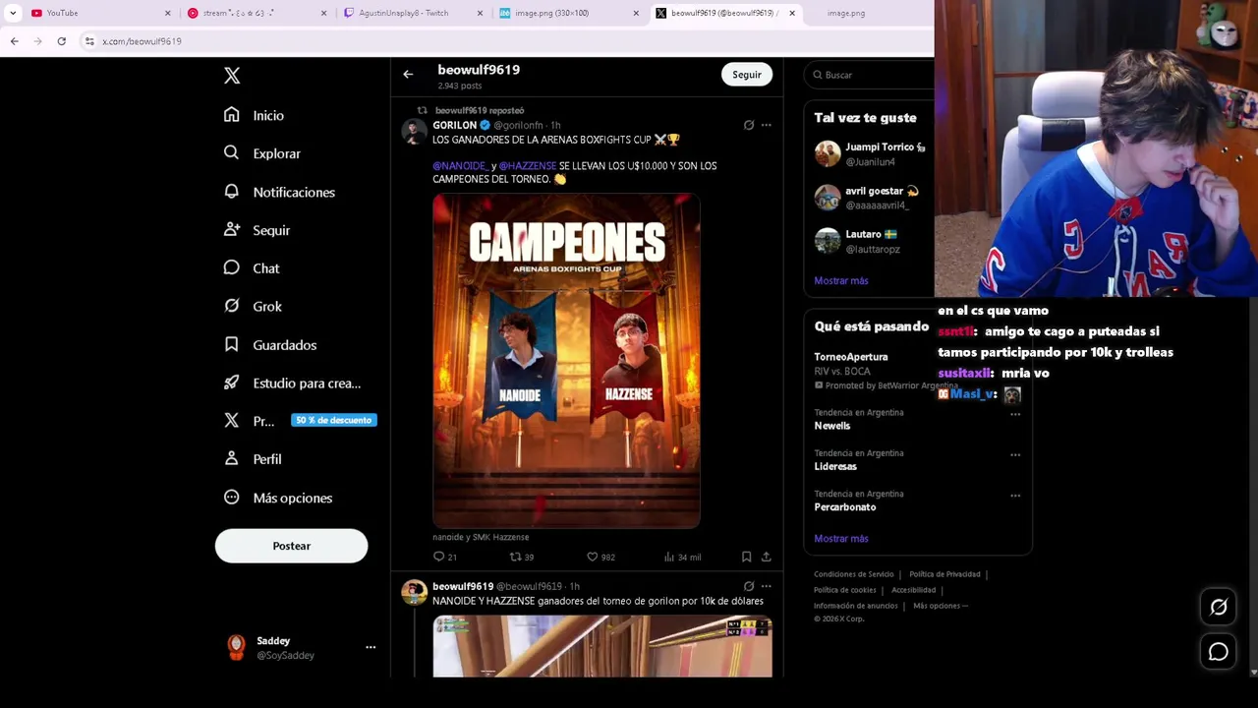The width and height of the screenshot is (1258, 708).
Task: Reply to GORILON post comment icon
Action: pyautogui.click(x=438, y=557)
